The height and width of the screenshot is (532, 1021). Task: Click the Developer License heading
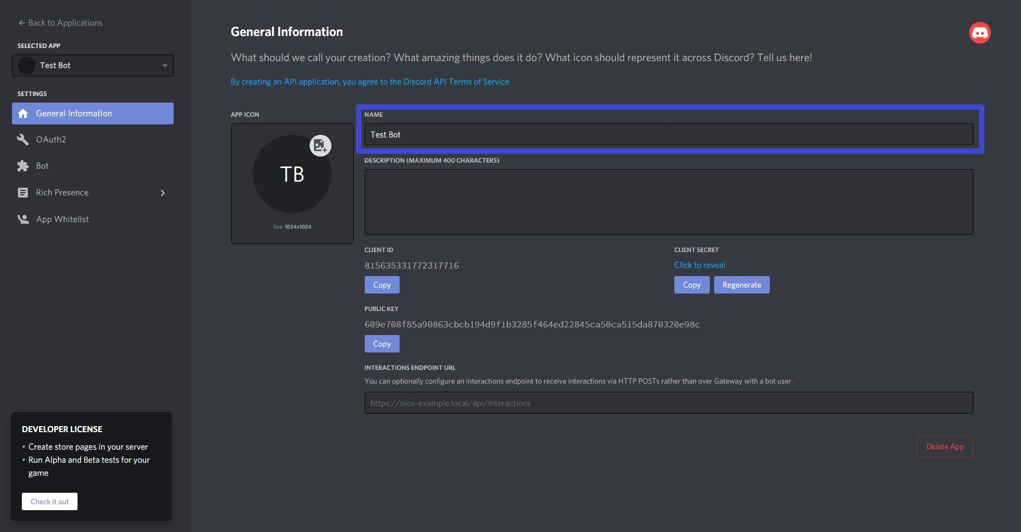62,429
